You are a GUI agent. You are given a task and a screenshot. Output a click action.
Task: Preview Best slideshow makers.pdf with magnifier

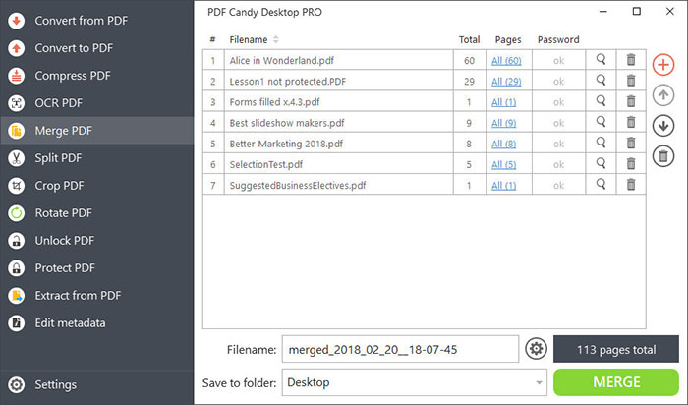(601, 122)
